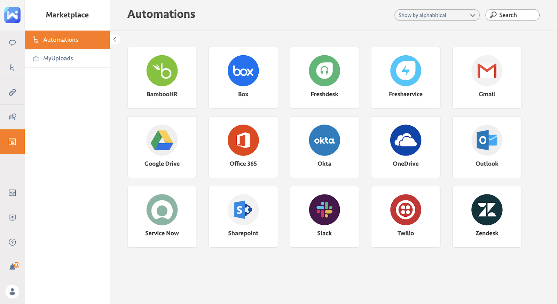
Task: Open the Gmail automation icon
Action: coord(487,71)
